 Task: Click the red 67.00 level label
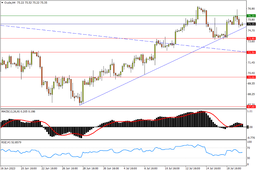(251, 107)
